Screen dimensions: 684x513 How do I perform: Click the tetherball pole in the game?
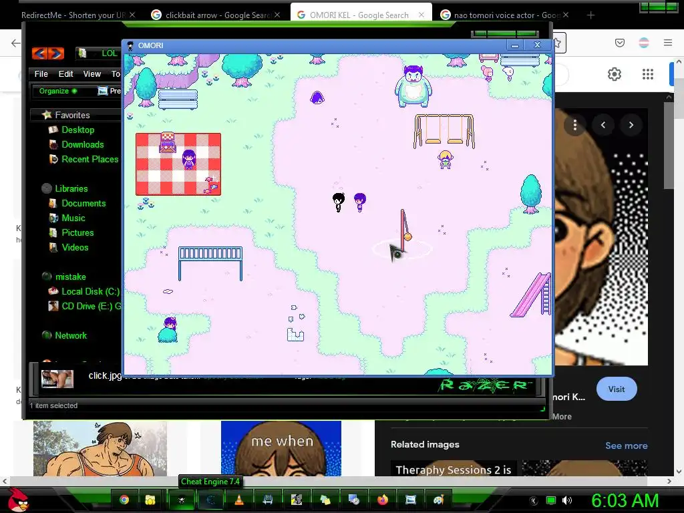coord(403,231)
